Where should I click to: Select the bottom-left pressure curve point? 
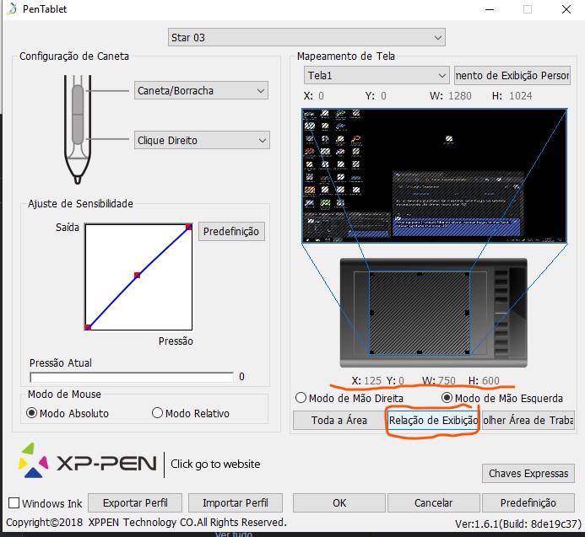[x=88, y=326]
